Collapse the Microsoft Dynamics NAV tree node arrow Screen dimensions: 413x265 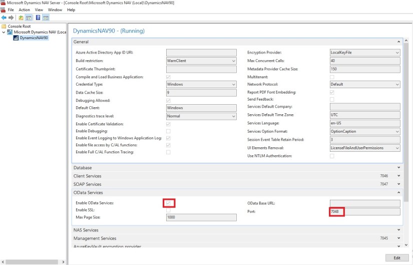click(x=4, y=32)
